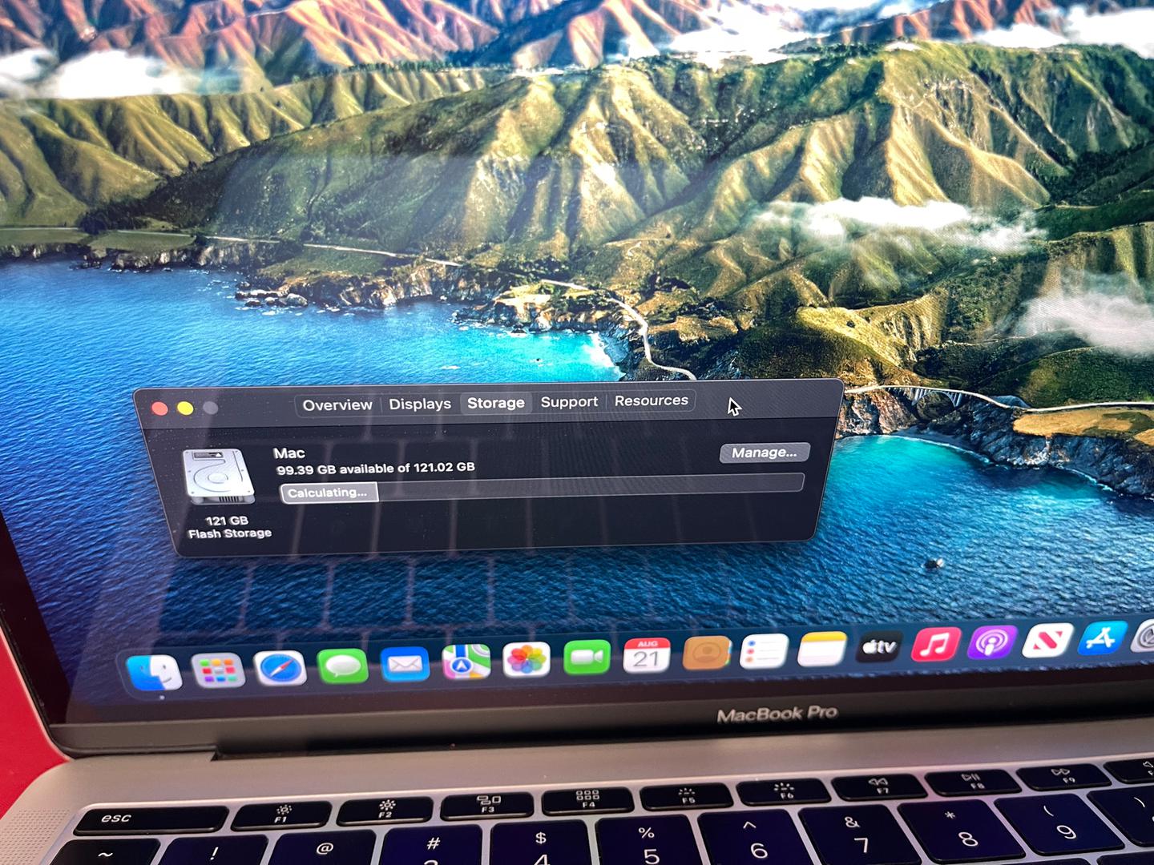The image size is (1154, 865).
Task: Click the "Mac" volume name
Action: 289,453
